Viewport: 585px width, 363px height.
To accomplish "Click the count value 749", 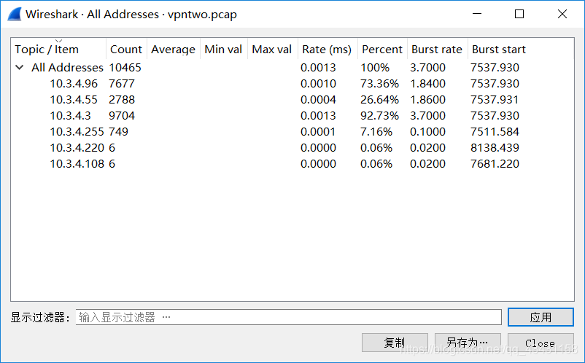I will 118,131.
